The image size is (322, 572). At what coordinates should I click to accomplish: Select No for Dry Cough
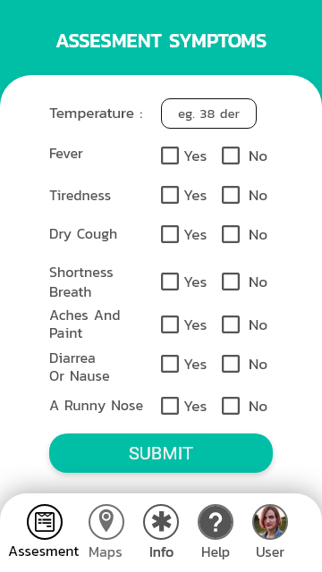click(231, 234)
